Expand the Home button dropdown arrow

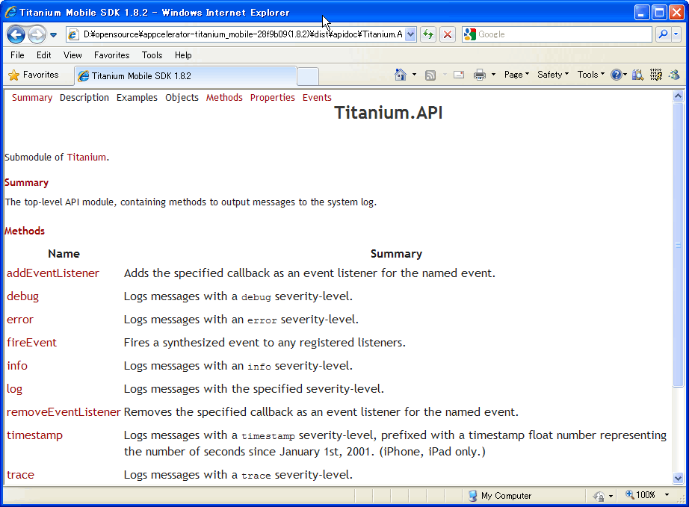point(414,75)
